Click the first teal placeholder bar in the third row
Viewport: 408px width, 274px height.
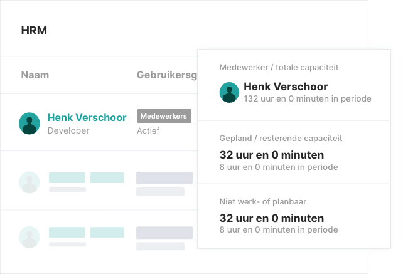(67, 233)
